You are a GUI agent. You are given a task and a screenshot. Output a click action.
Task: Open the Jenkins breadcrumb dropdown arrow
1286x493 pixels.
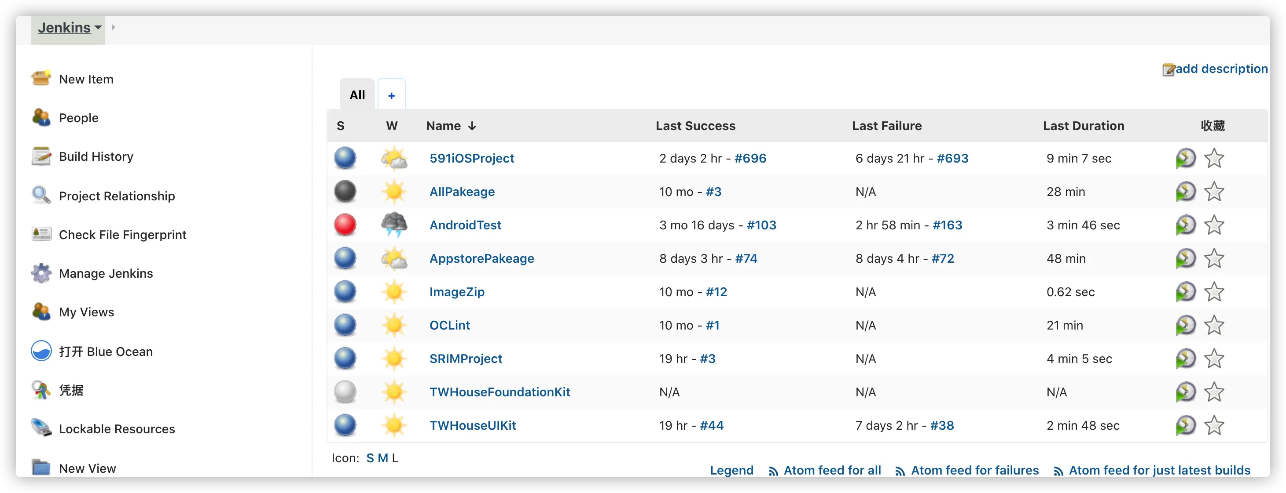click(x=98, y=27)
